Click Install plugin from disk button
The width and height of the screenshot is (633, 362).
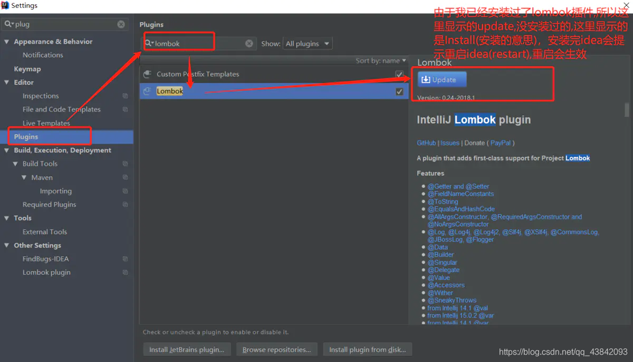coord(368,349)
